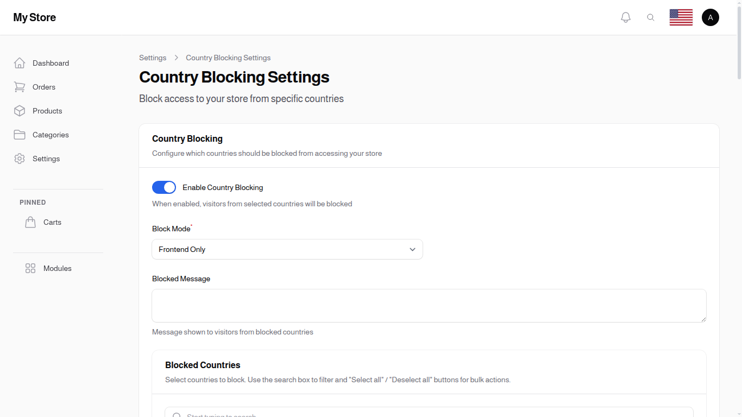Click the search magnifier in the header

[651, 17]
